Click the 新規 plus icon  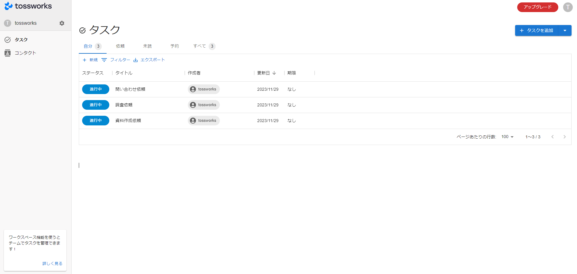pos(85,60)
